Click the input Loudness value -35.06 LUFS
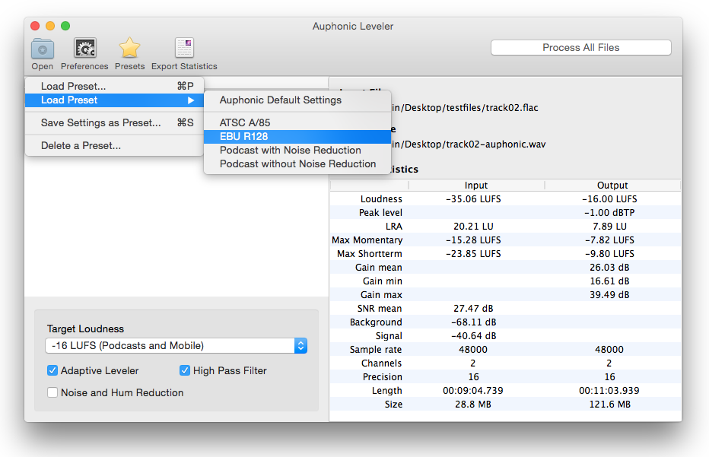 click(473, 199)
